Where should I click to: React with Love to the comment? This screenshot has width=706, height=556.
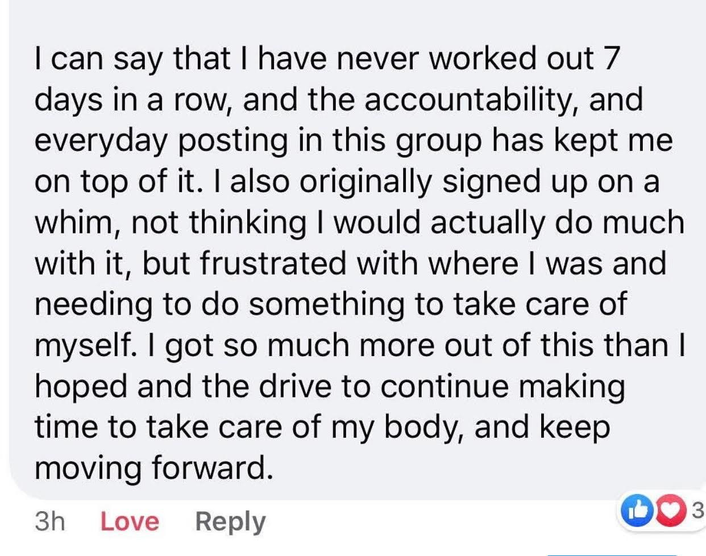click(130, 521)
